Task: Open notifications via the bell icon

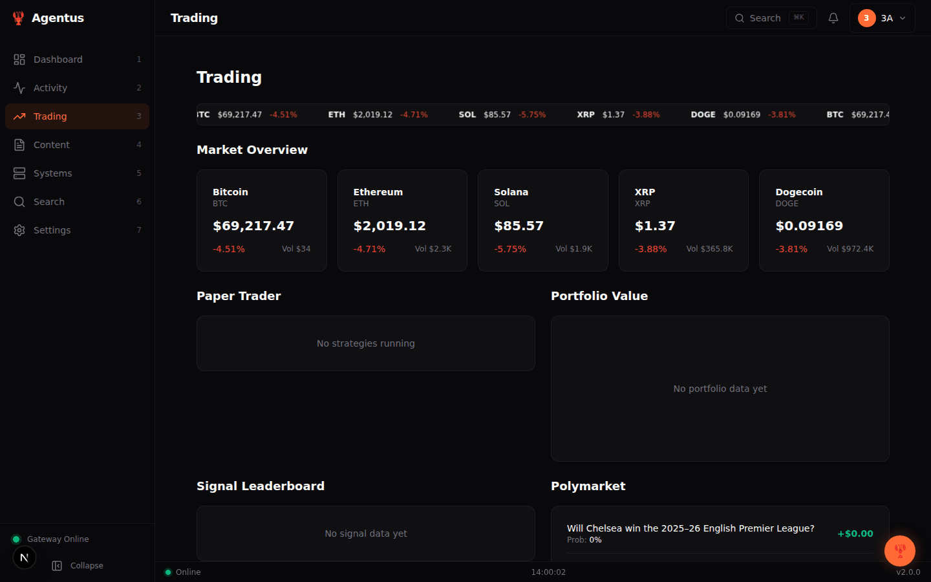Action: pyautogui.click(x=833, y=17)
